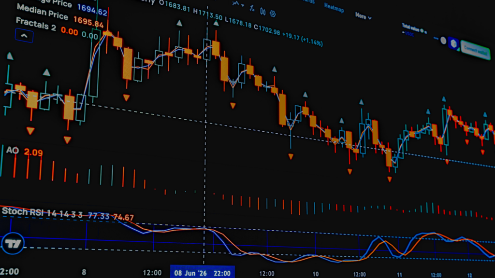Open the dropdown arrow beside line tools
495x278 pixels.
click(x=243, y=5)
